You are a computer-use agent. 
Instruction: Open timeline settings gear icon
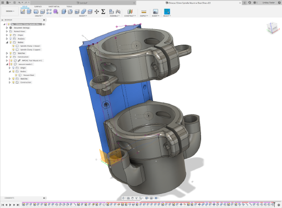click(279, 205)
